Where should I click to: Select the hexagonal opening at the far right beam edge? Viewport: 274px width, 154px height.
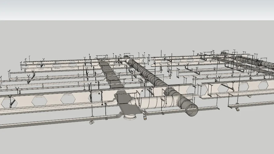point(263,85)
